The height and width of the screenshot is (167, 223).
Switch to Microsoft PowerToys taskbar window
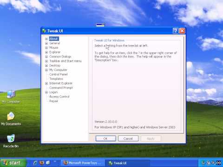(x=83, y=163)
